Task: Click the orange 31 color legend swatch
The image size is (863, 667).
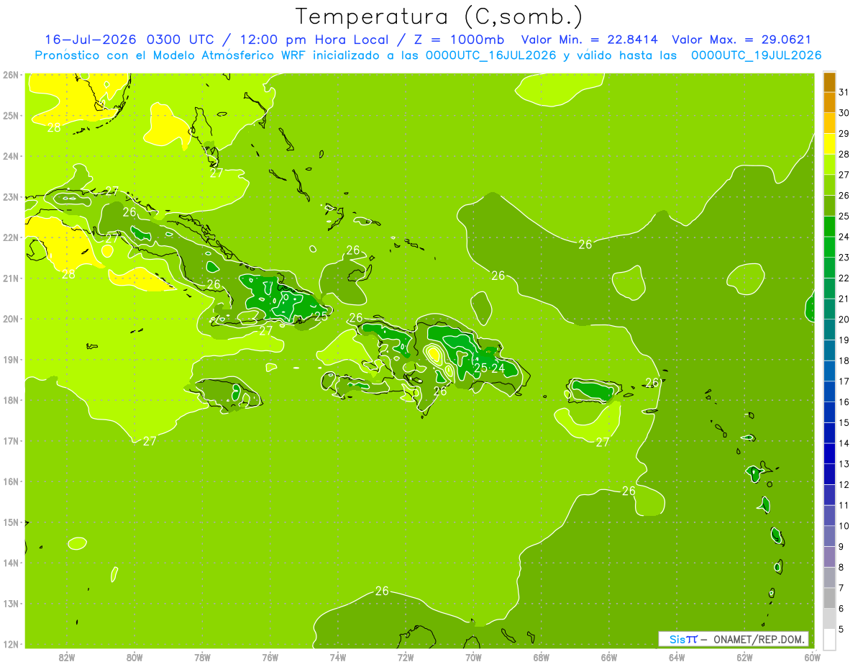Action: (829, 82)
